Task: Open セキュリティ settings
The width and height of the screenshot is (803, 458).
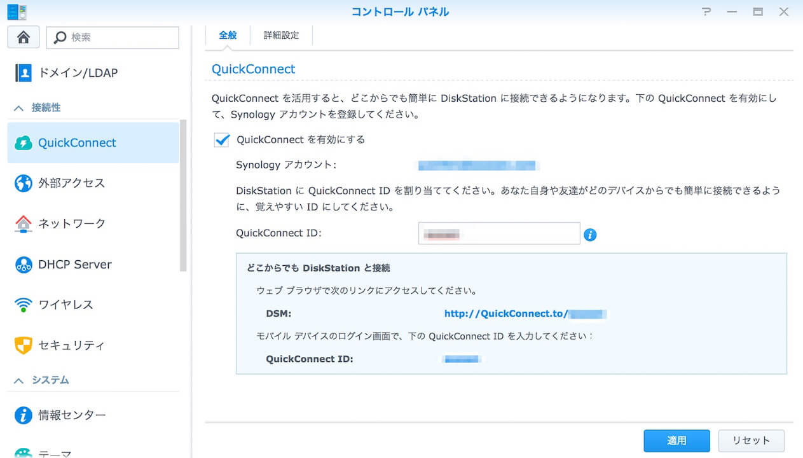Action: (x=93, y=345)
